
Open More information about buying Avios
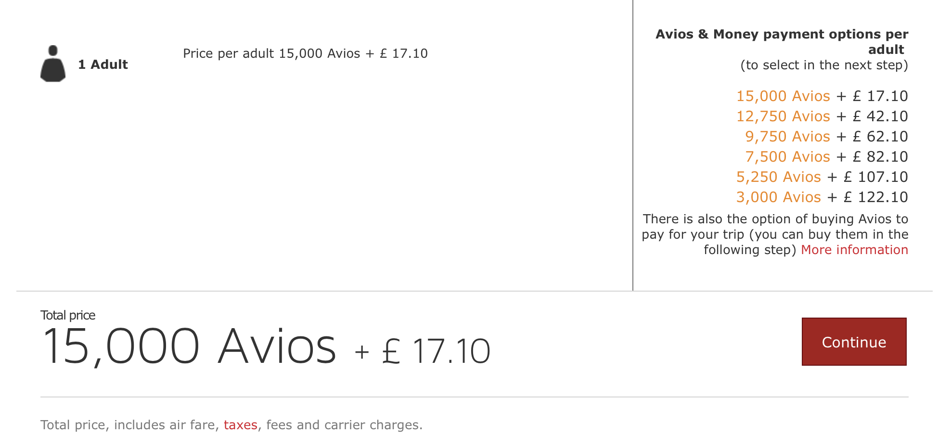point(854,250)
